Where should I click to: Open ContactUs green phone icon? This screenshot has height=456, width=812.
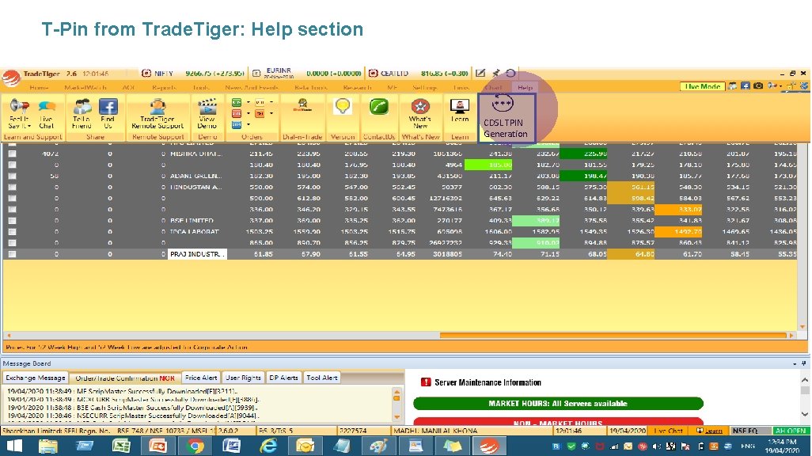click(x=379, y=107)
